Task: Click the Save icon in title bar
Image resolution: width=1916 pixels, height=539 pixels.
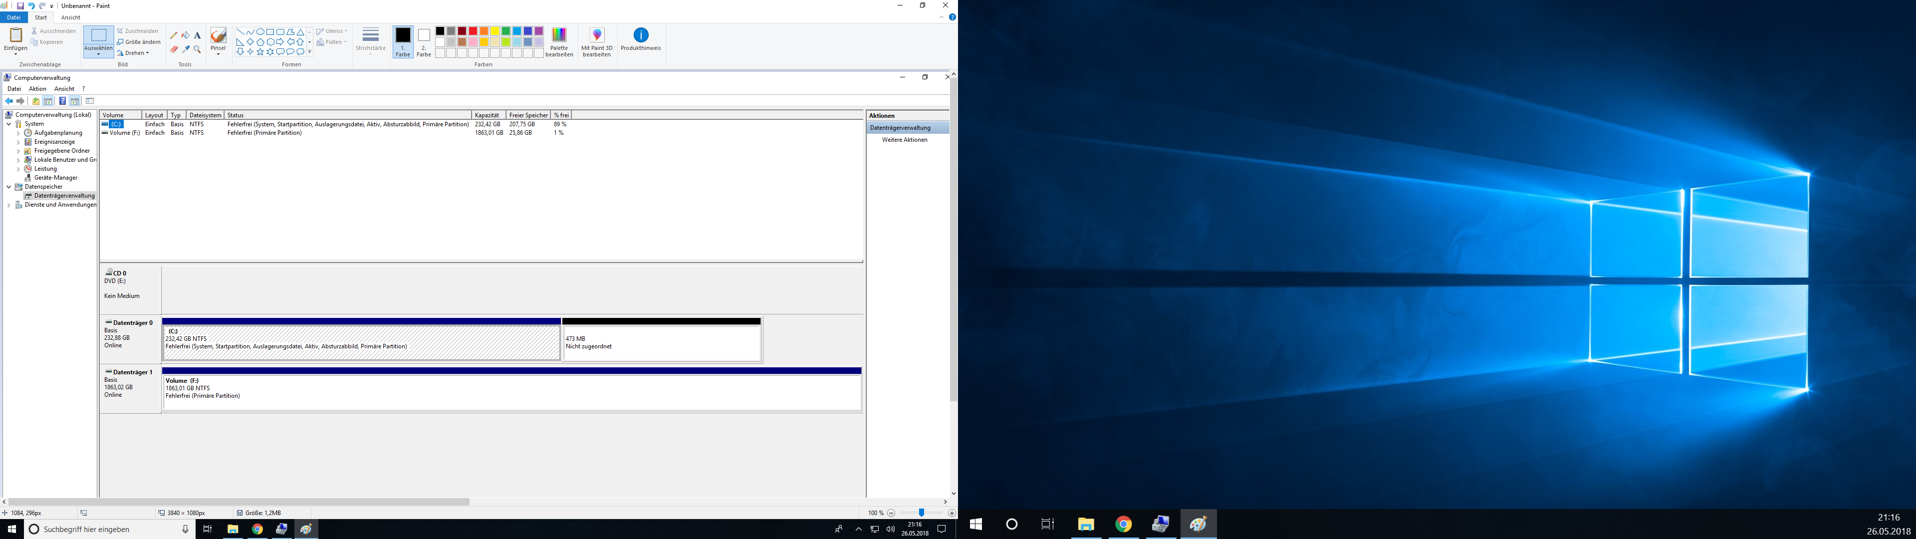Action: 20,6
